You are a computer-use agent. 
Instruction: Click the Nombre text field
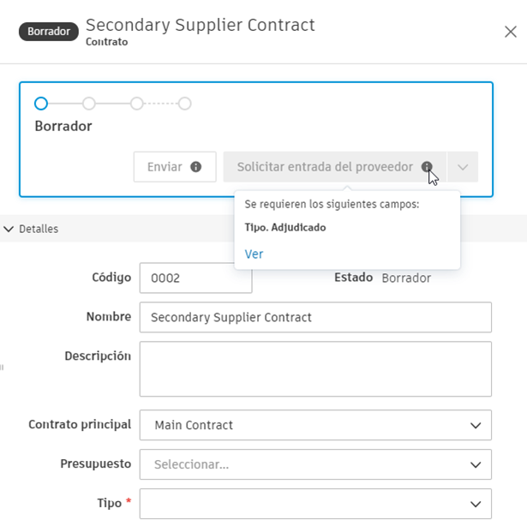point(315,317)
